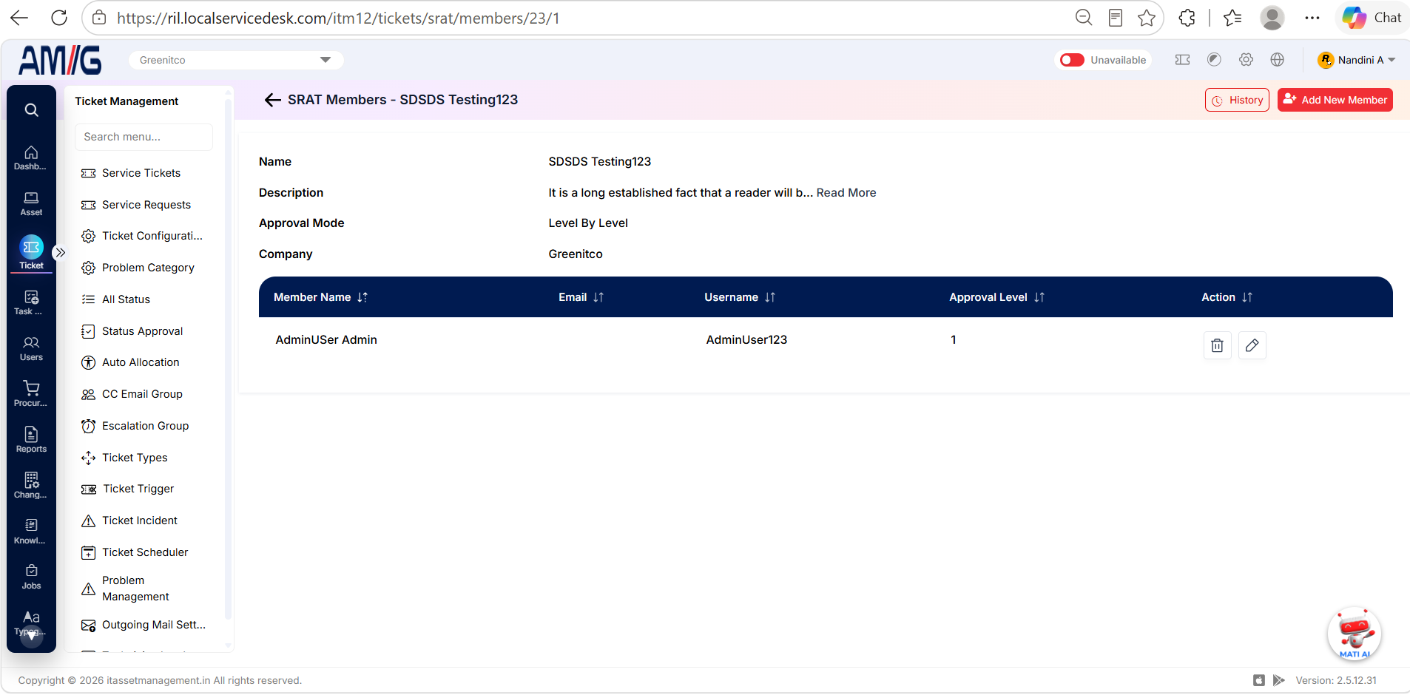Delete the AdminUSer Admin member row
Screen dimensions: 1410x695
tap(1217, 345)
